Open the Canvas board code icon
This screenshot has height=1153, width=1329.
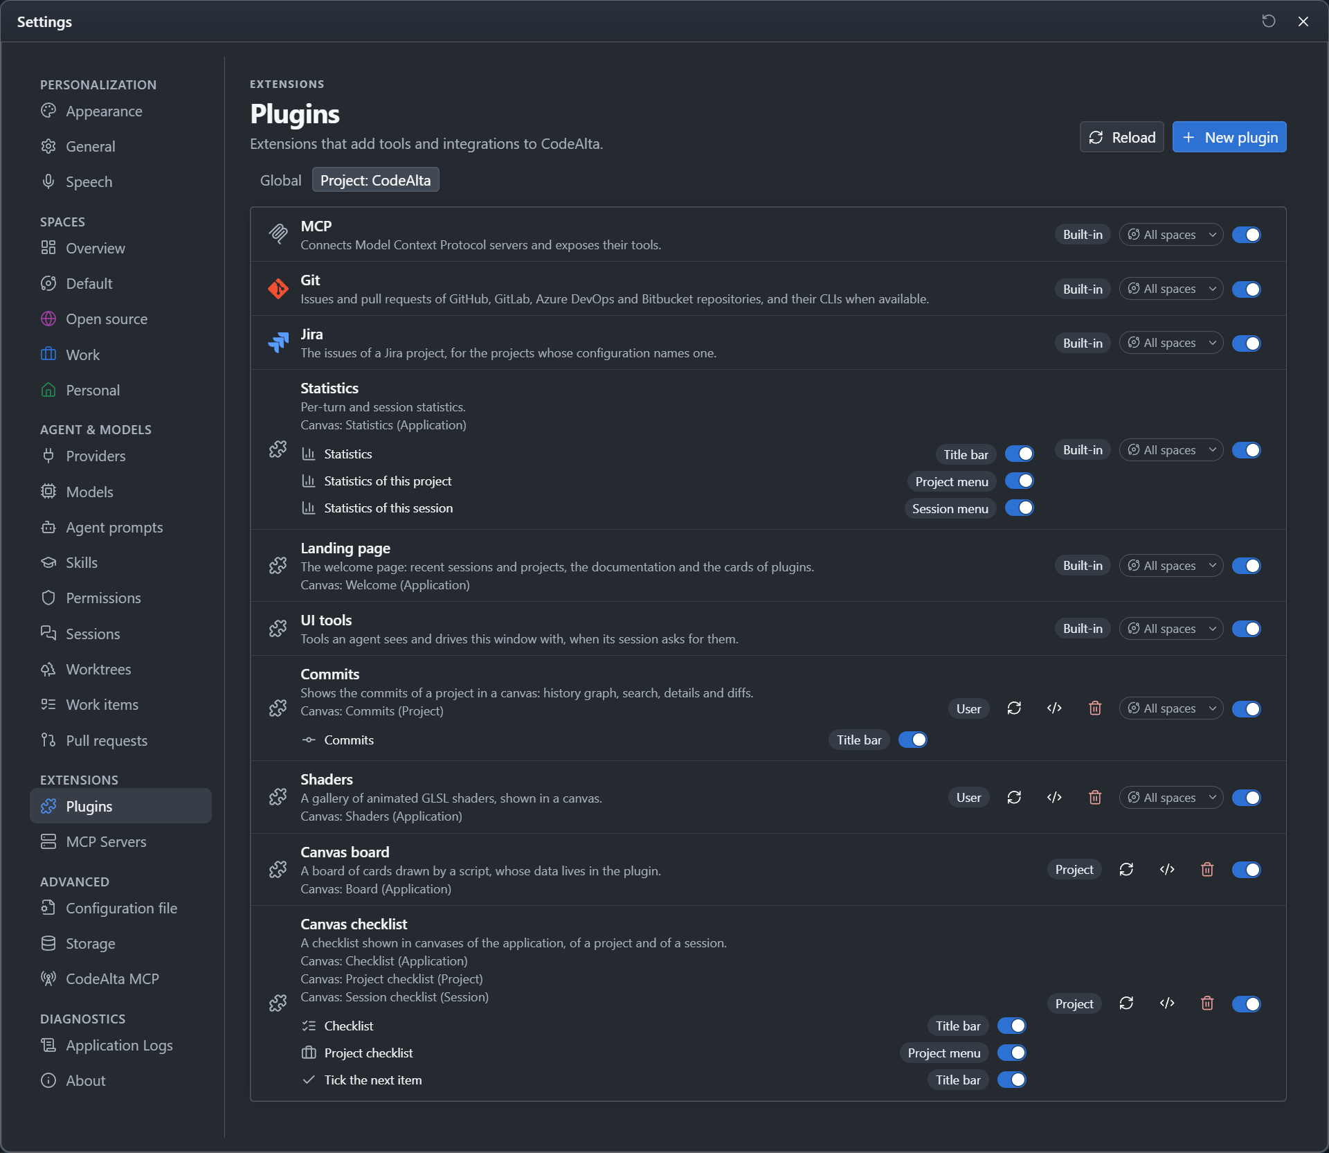[x=1167, y=869]
